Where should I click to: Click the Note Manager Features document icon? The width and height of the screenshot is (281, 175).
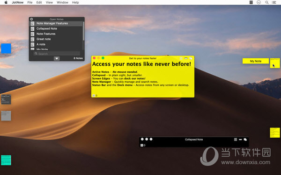click(32, 24)
